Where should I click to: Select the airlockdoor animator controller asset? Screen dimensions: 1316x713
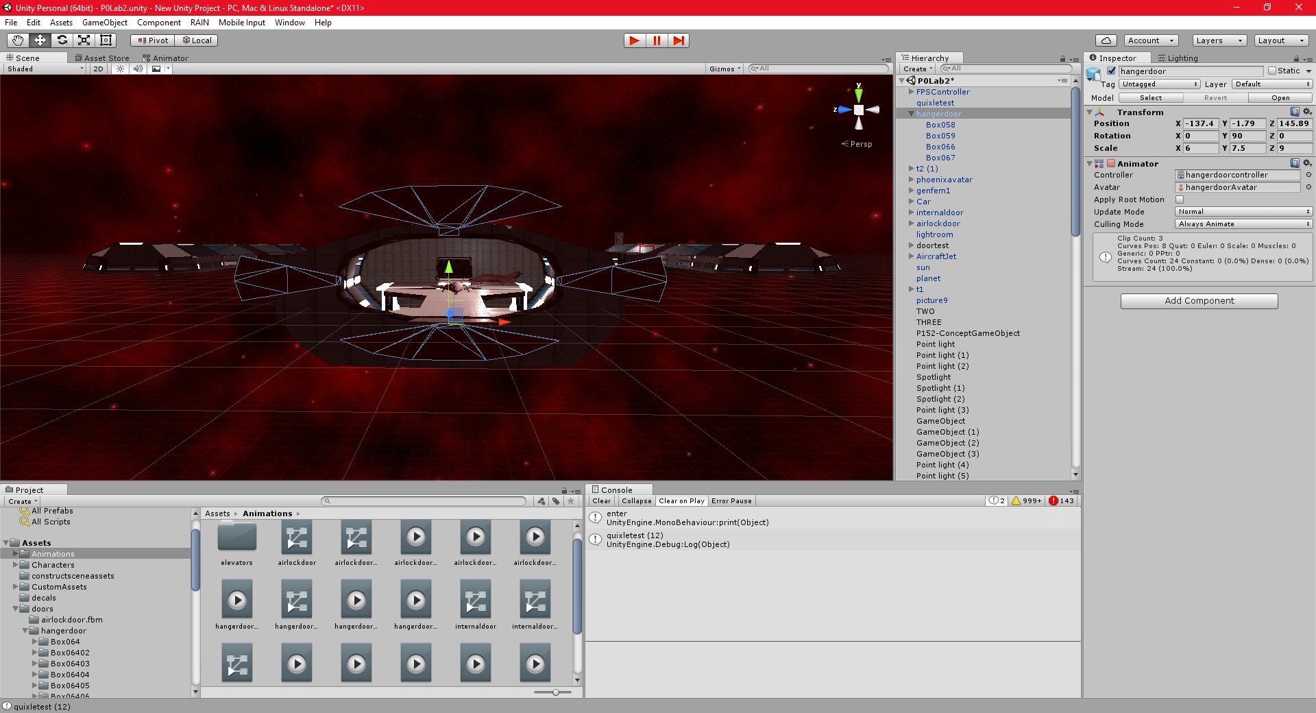pyautogui.click(x=297, y=537)
